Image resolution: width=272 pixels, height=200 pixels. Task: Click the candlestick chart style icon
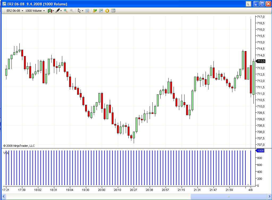[x=50, y=11]
